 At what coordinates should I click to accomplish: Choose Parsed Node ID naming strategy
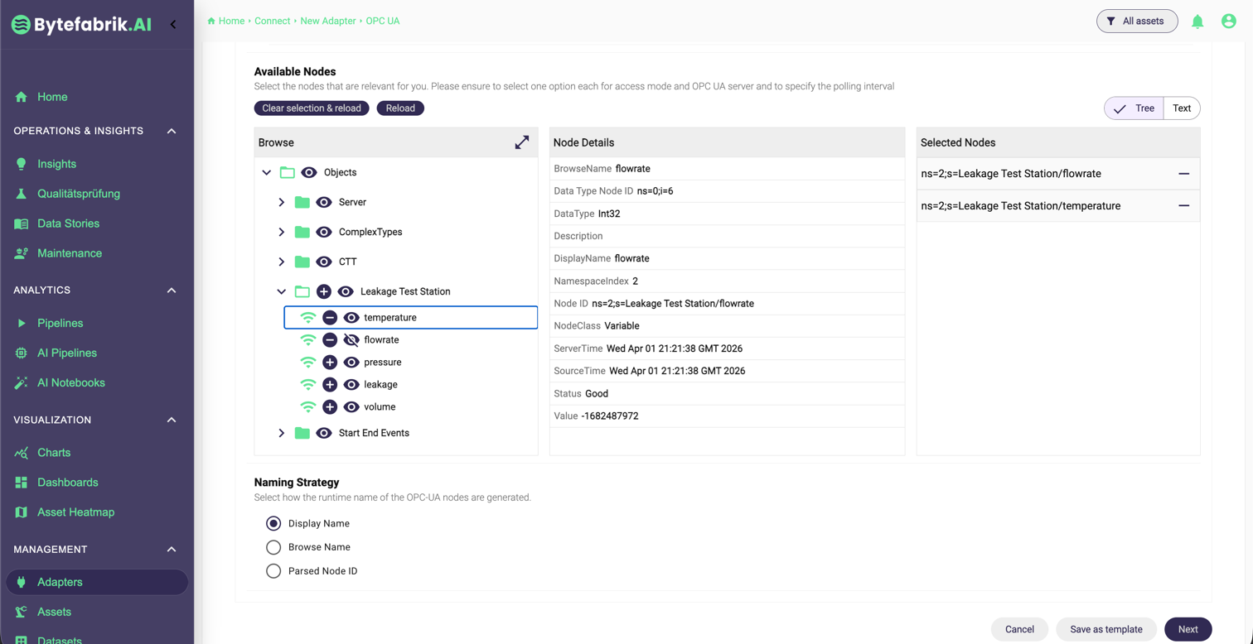point(273,571)
